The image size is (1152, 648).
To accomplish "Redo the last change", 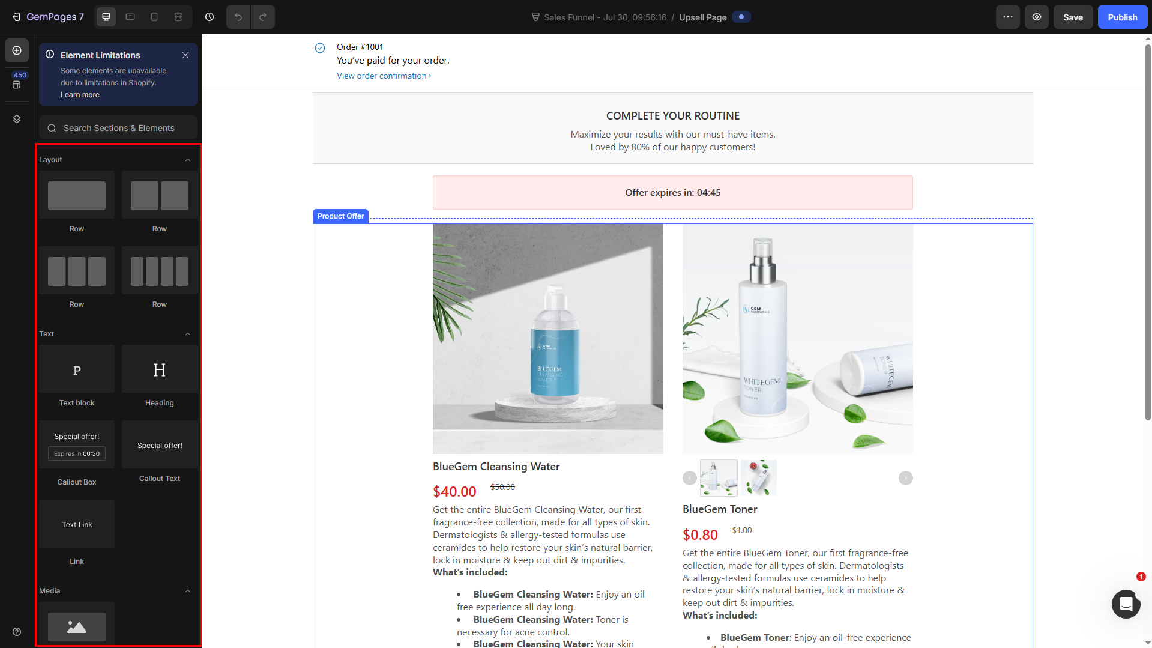I will click(263, 17).
